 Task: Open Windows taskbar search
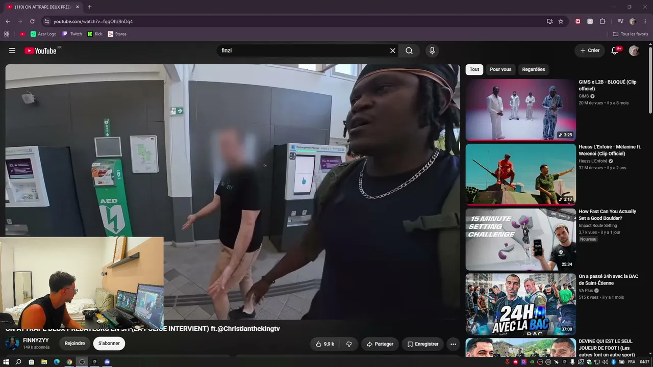18,362
